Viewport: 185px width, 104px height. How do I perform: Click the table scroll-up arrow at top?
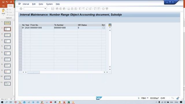click(x=110, y=28)
